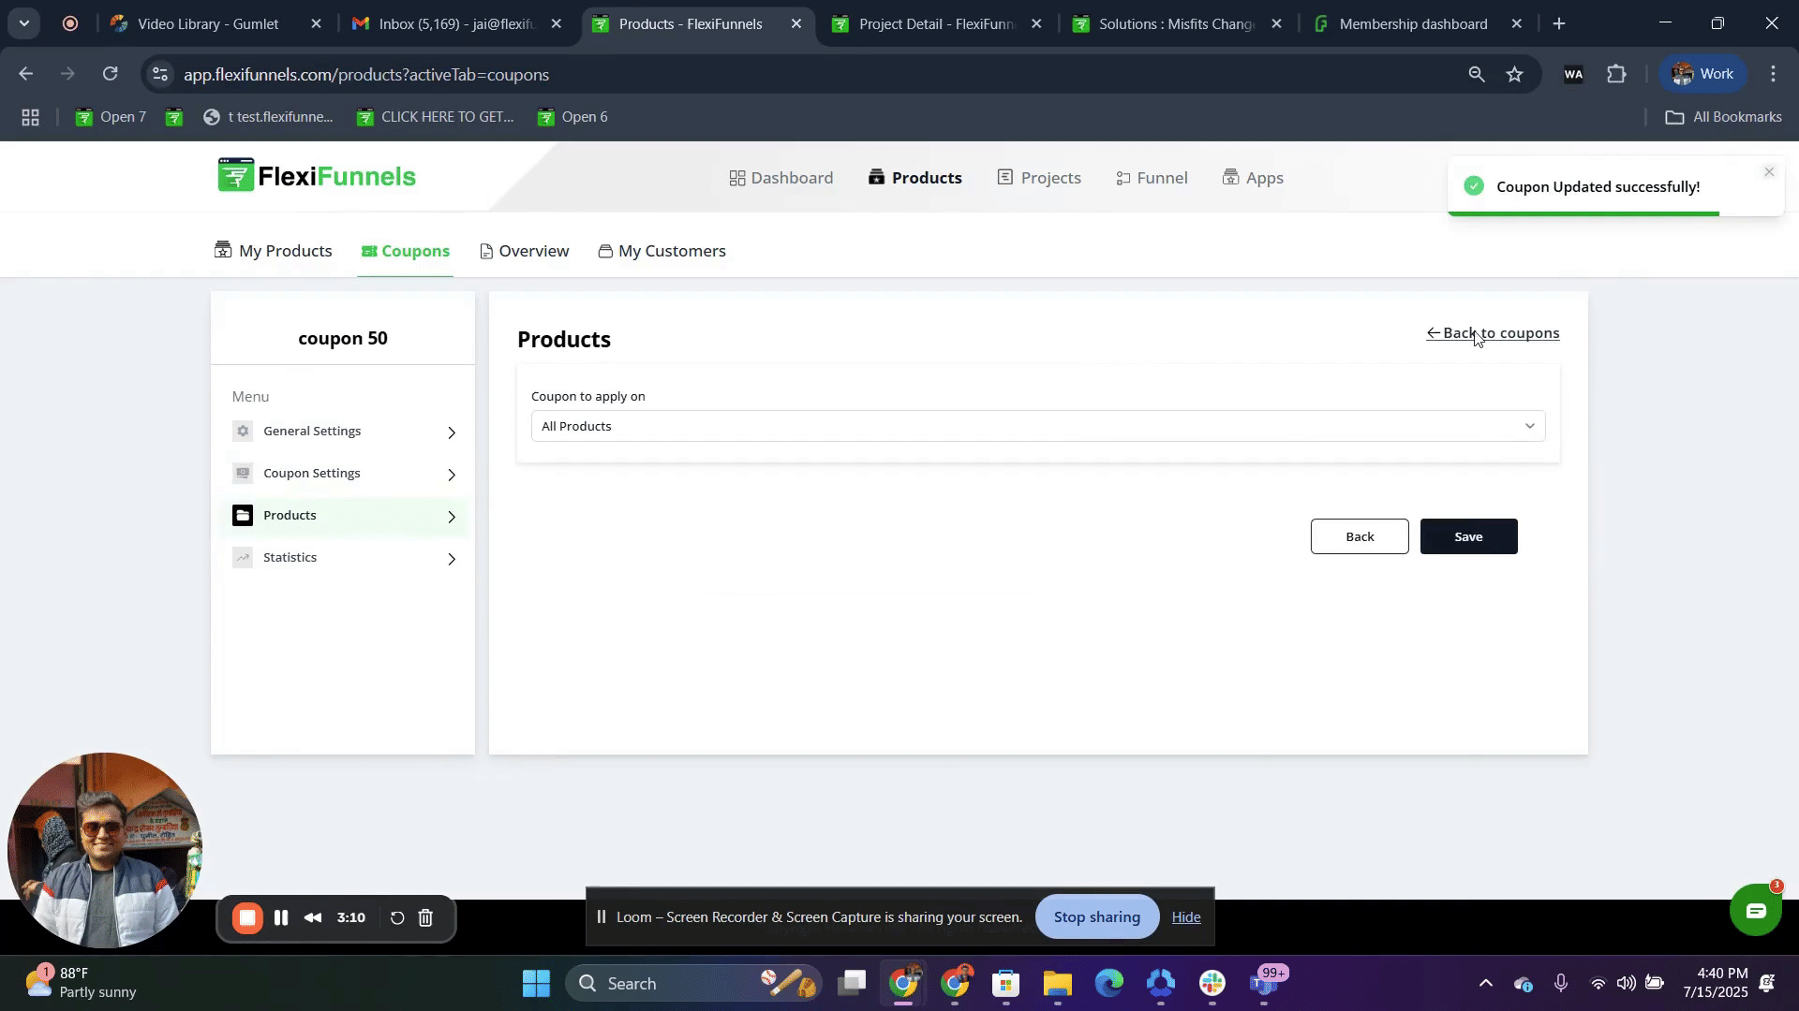Expand the Statistics menu arrow
Image resolution: width=1799 pixels, height=1011 pixels.
(x=452, y=559)
